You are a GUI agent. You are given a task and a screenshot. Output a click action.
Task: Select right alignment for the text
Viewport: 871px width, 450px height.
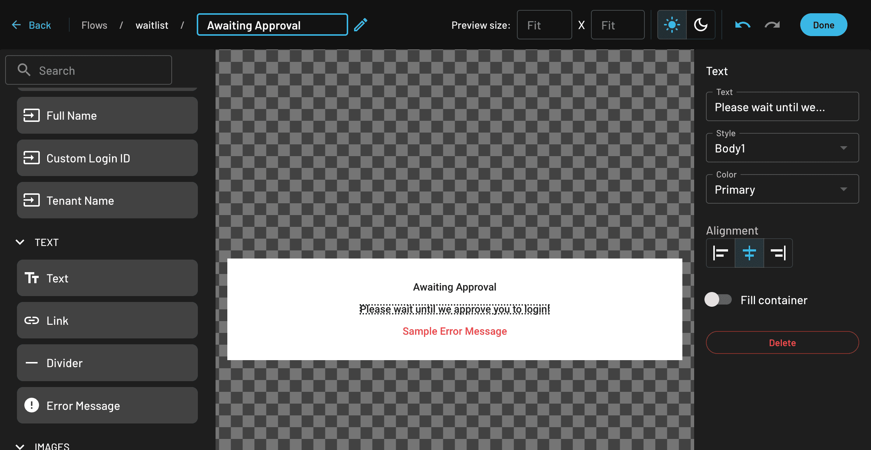coord(778,253)
